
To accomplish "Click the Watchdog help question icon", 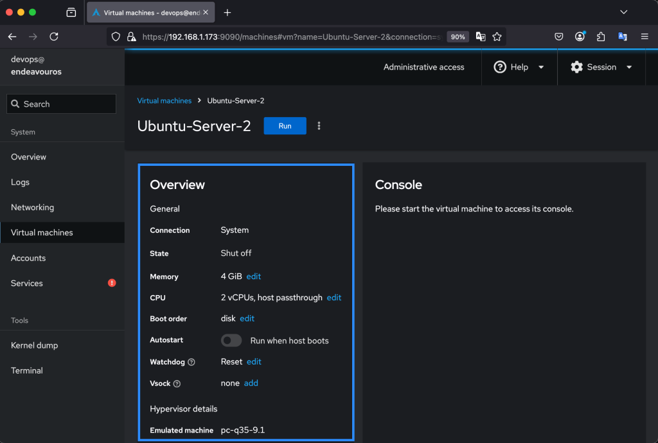I will click(191, 362).
